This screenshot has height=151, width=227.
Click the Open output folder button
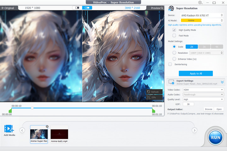[x=219, y=109]
